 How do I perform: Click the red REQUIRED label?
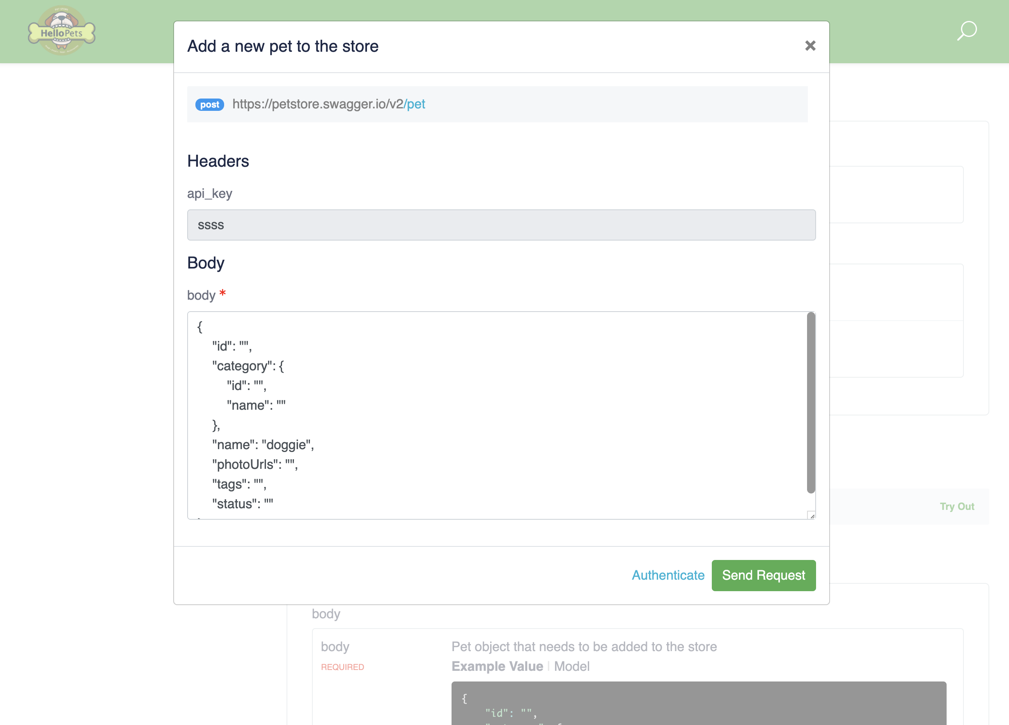pyautogui.click(x=342, y=667)
